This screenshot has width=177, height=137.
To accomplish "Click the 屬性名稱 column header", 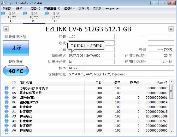I will pos(51,83).
